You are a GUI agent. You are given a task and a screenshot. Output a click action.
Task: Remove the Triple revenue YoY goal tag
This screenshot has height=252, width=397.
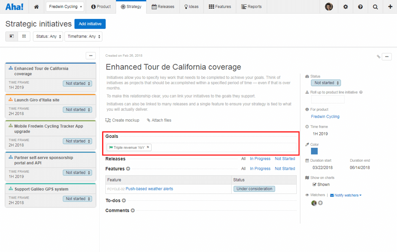pyautogui.click(x=148, y=147)
